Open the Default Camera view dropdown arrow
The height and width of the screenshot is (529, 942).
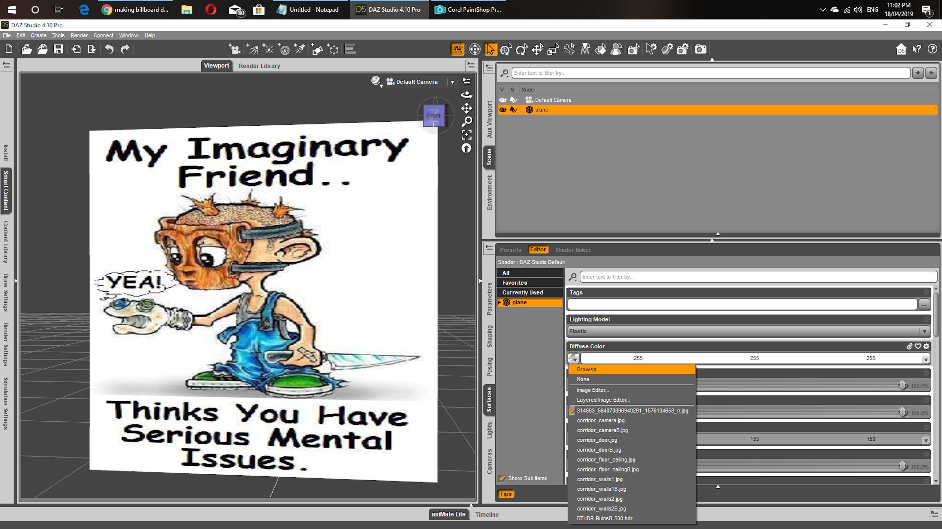452,82
